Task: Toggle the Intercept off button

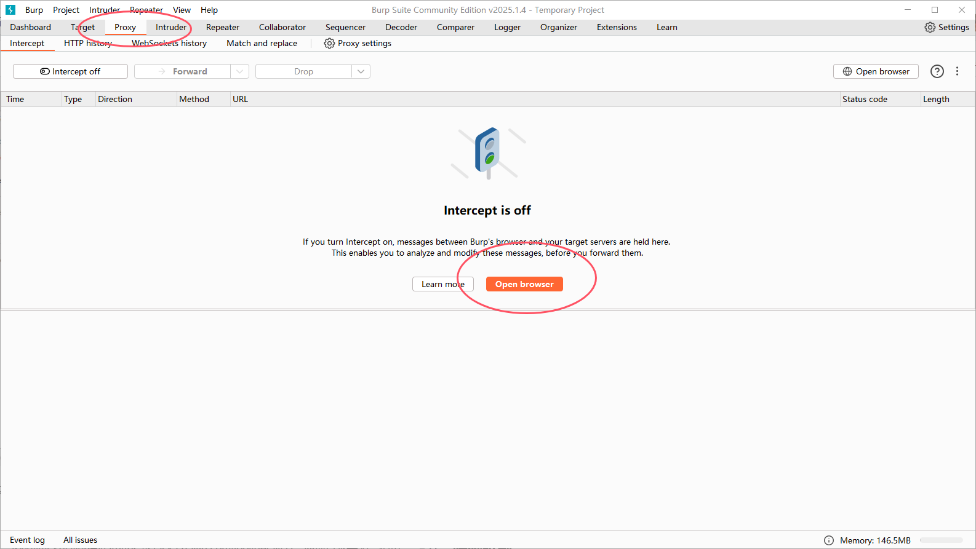Action: (x=70, y=71)
